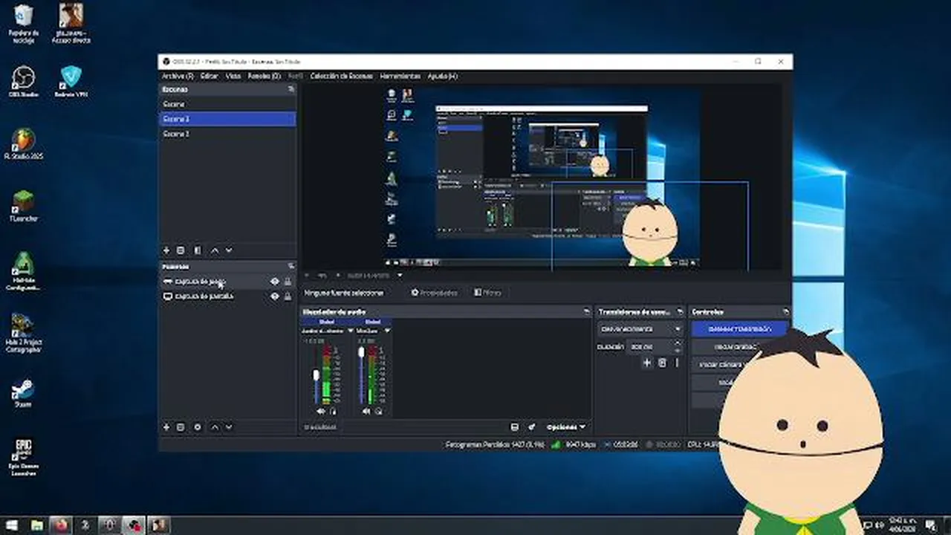The height and width of the screenshot is (535, 951).
Task: Move the selected source down in Fuentes
Action: pos(229,427)
